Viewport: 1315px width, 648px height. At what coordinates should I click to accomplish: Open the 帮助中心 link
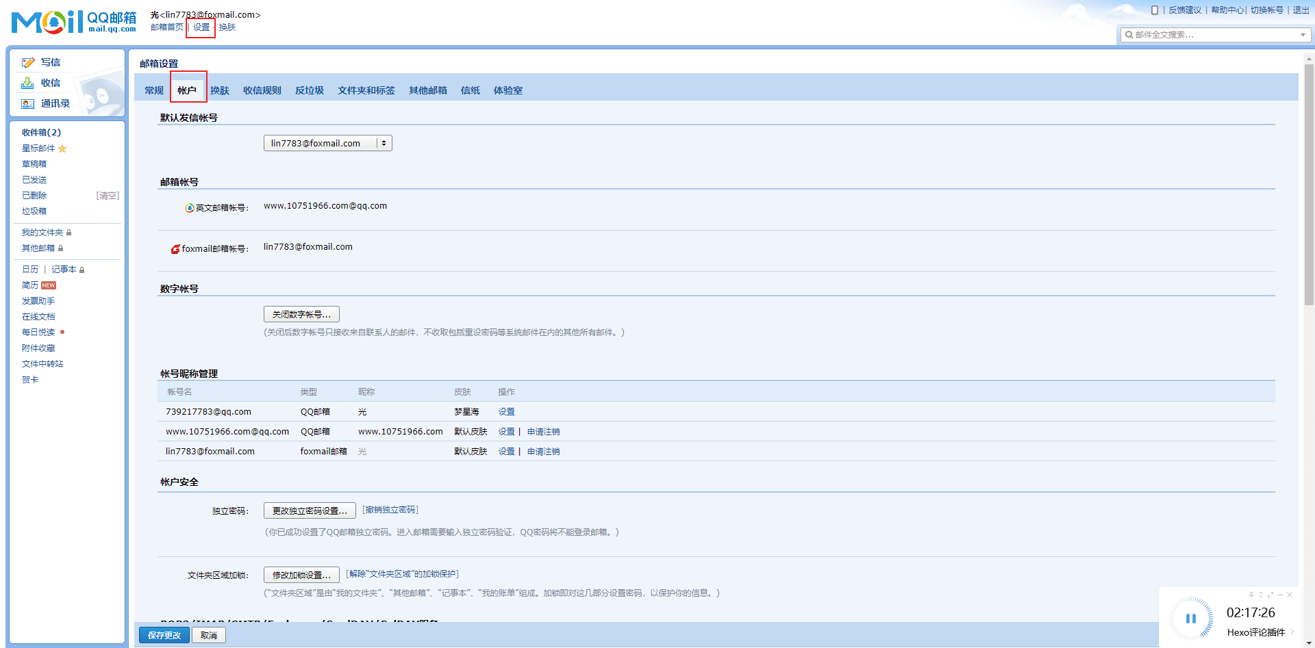(x=1227, y=10)
